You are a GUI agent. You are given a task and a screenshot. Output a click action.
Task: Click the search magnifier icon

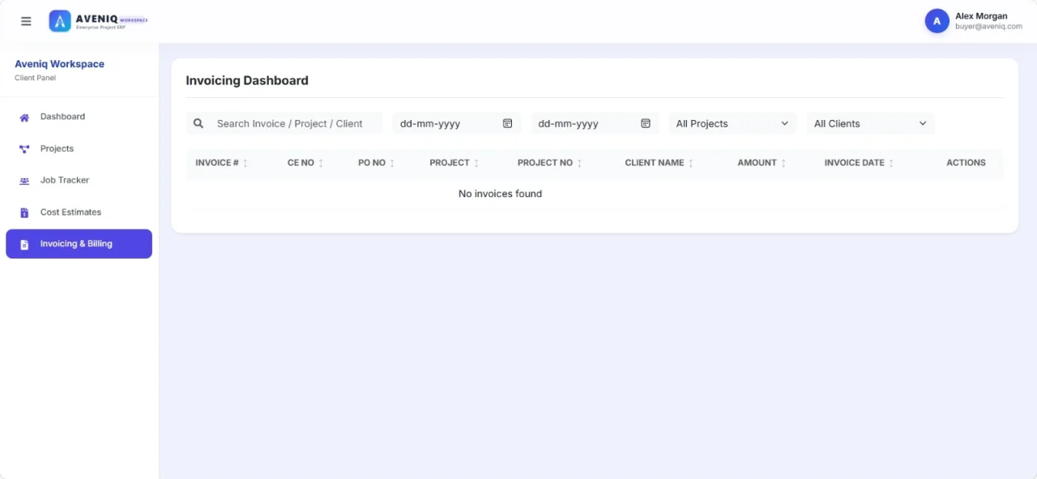point(198,124)
